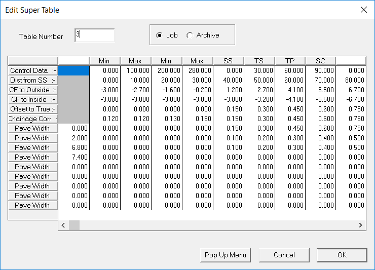The image size is (375, 270).
Task: Click the Pave Width cell containing 7.400
Action: coord(74,158)
